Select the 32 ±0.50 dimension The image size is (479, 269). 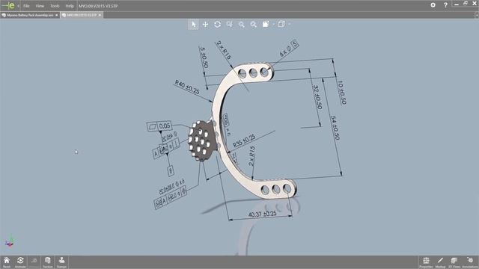pyautogui.click(x=317, y=97)
